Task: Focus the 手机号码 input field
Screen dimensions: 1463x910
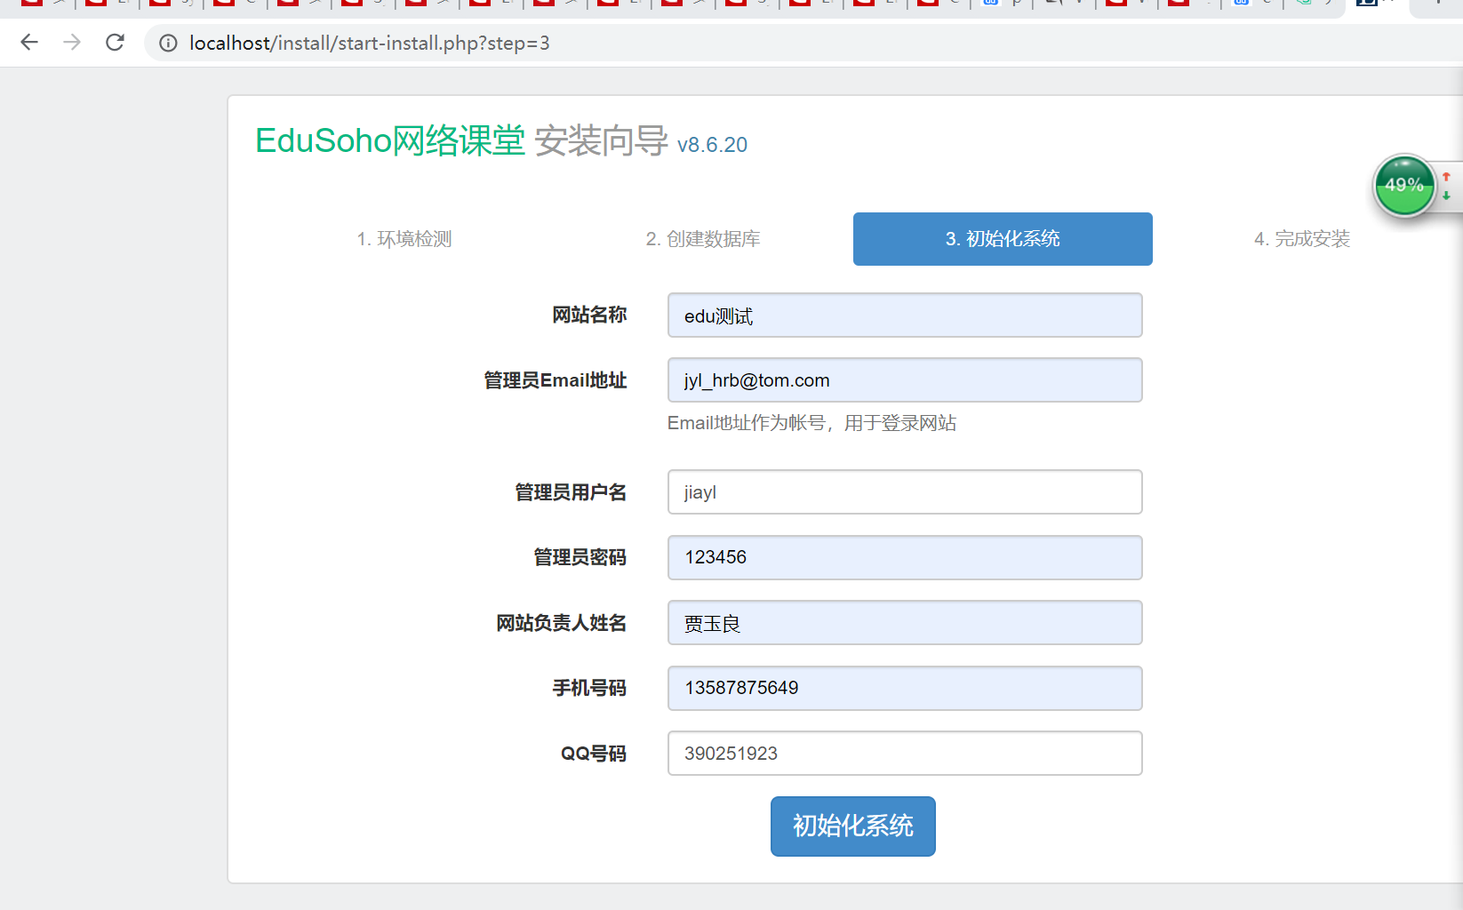Action: coord(905,688)
